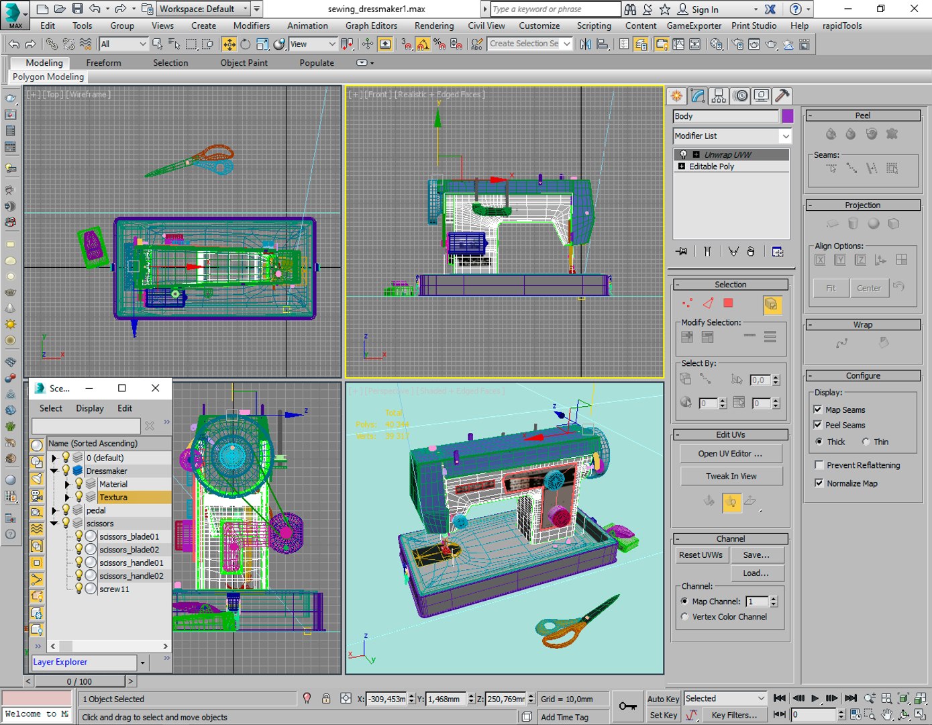The width and height of the screenshot is (932, 725).
Task: Click Set Keys large key icon
Action: click(x=628, y=706)
